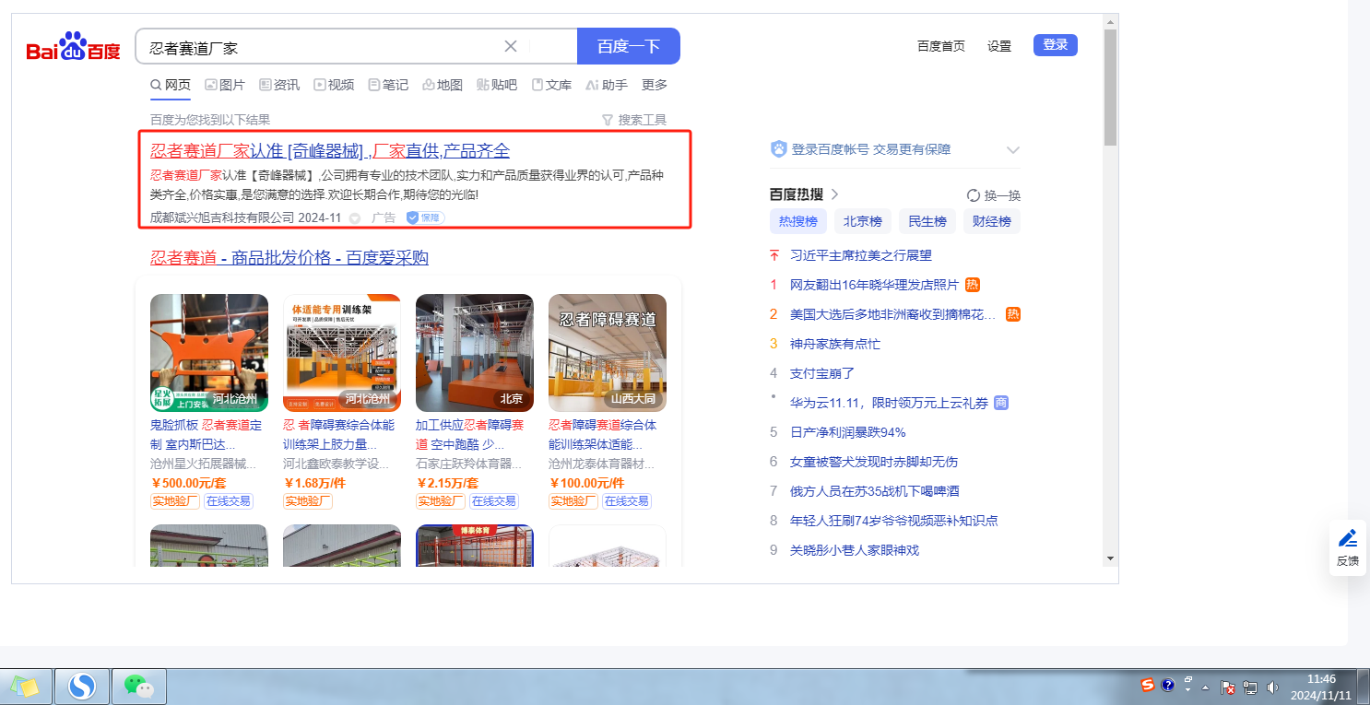Open the ad info dropdown arrow next to 2024-11

point(355,218)
